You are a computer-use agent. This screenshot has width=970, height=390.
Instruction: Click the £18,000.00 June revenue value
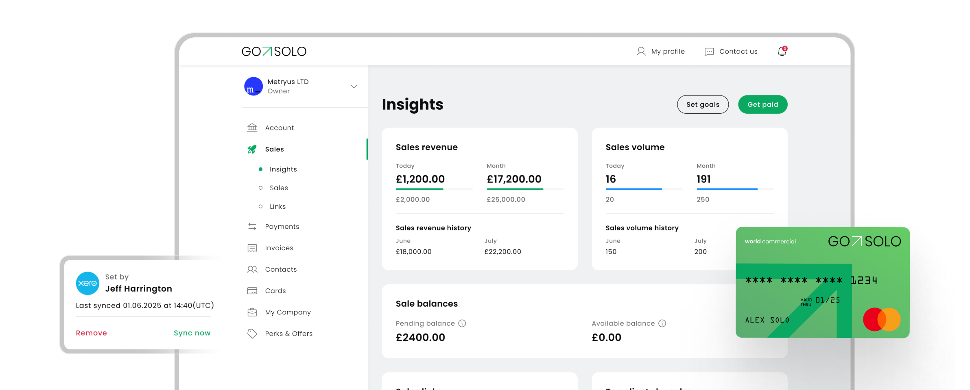413,251
